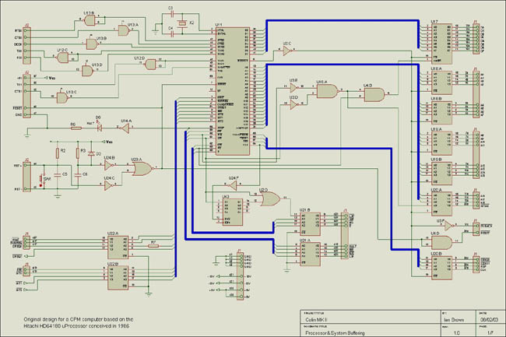Select the U17 buffer chip
The width and height of the screenshot is (506, 337).
(x=440, y=44)
